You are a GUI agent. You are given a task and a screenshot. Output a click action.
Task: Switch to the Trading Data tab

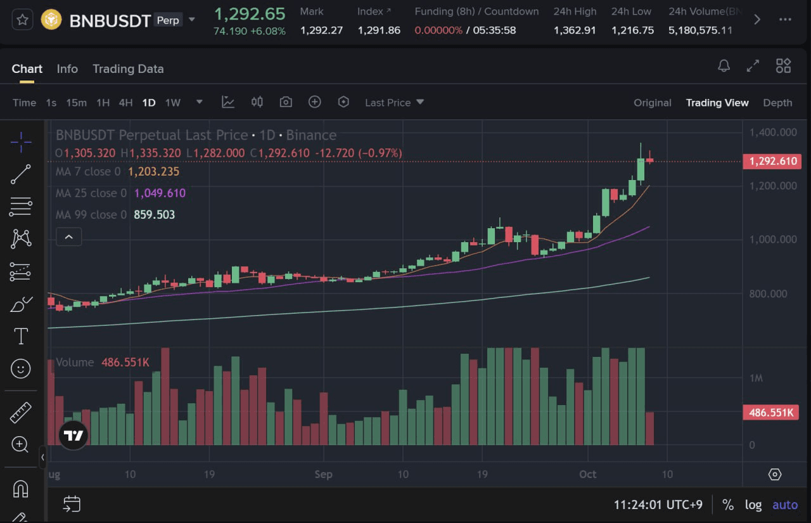click(128, 69)
